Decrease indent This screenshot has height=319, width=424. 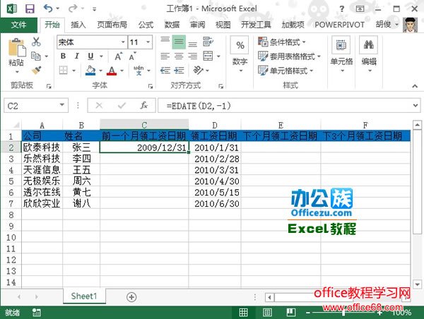165,71
